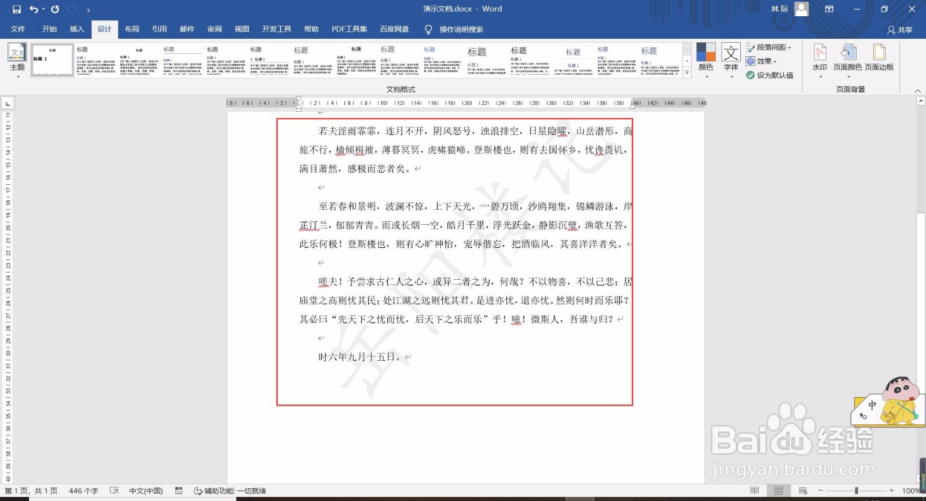
Task: Type in the 操作说明搜索 search box
Action: 461,30
